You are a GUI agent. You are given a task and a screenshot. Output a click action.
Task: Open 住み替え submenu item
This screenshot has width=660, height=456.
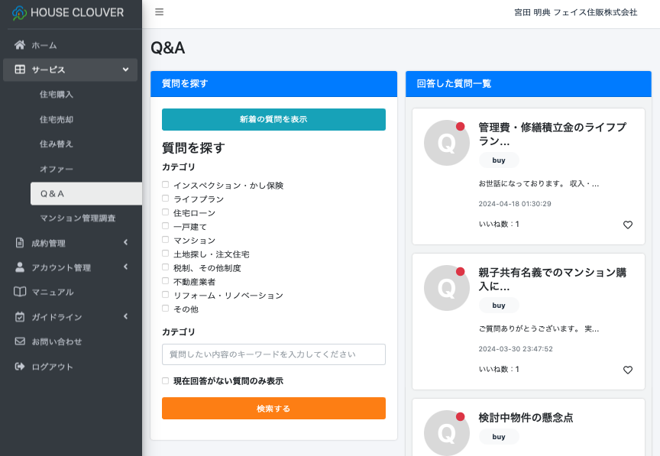[57, 144]
